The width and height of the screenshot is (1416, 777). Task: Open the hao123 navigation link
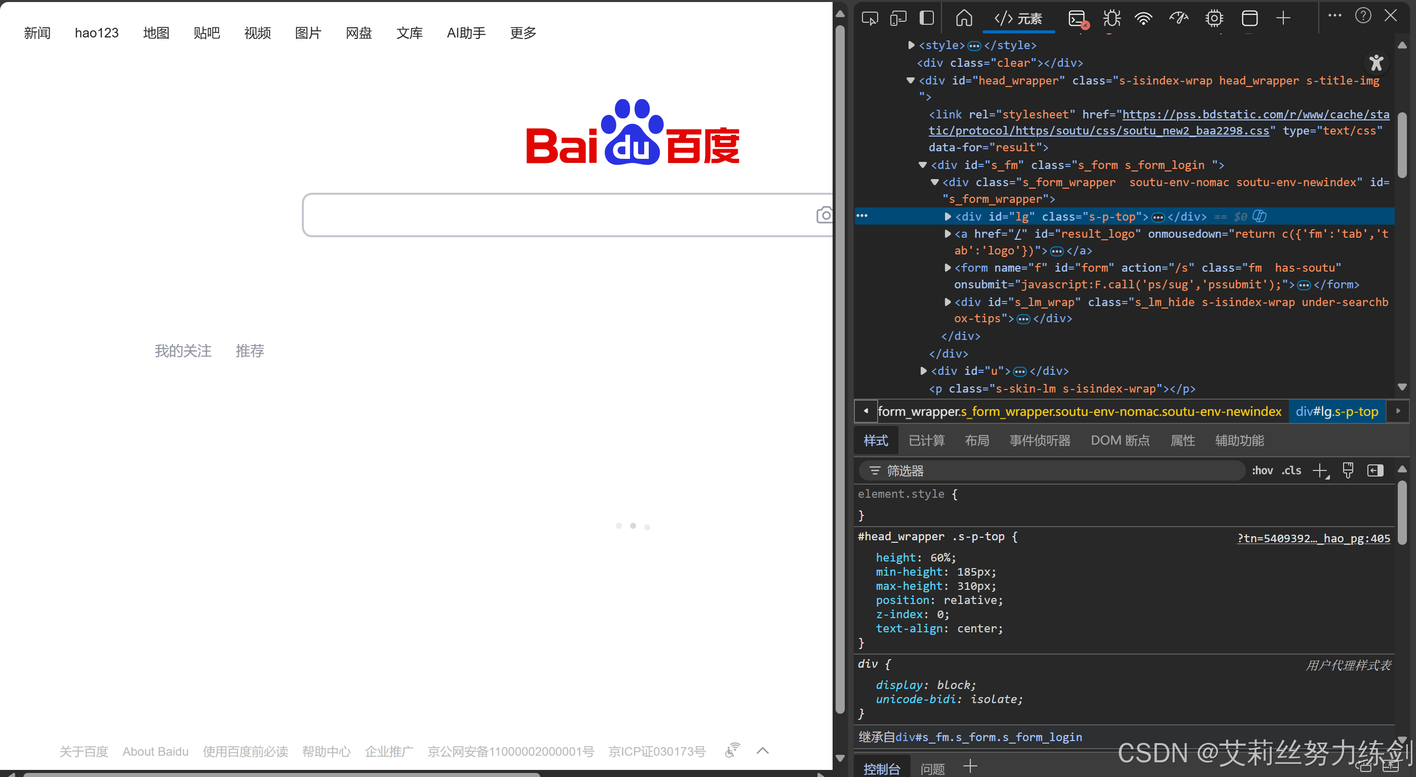click(x=97, y=33)
